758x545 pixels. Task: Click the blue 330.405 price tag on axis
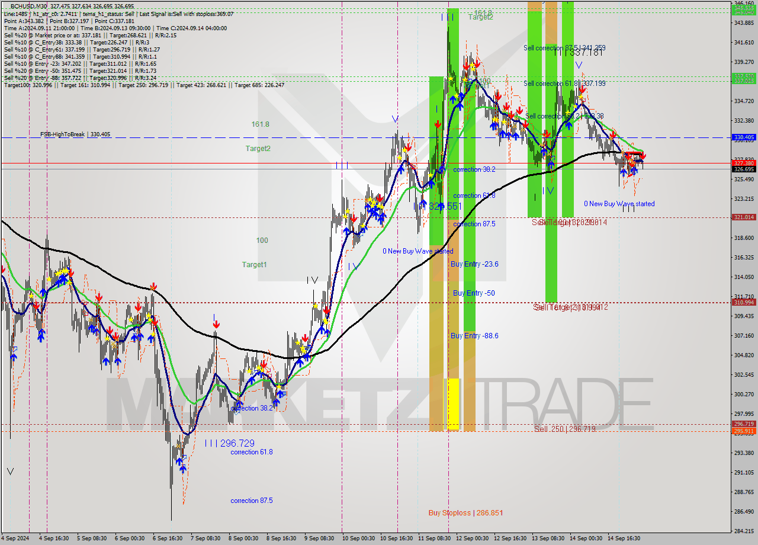pos(744,137)
